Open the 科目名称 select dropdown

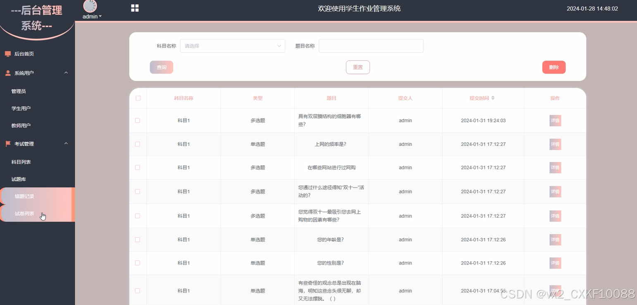[x=233, y=46]
